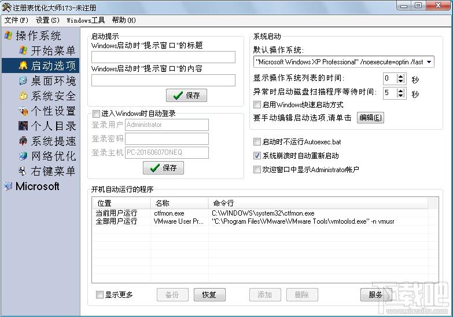Click the 网络优化 globe icon
The height and width of the screenshot is (317, 453).
pyautogui.click(x=23, y=156)
